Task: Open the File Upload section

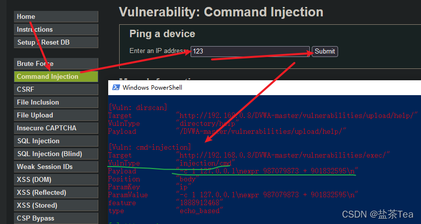Action: pyautogui.click(x=56, y=115)
